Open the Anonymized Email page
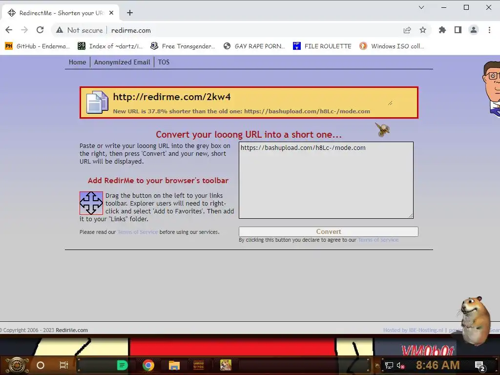This screenshot has width=500, height=375. pyautogui.click(x=122, y=62)
